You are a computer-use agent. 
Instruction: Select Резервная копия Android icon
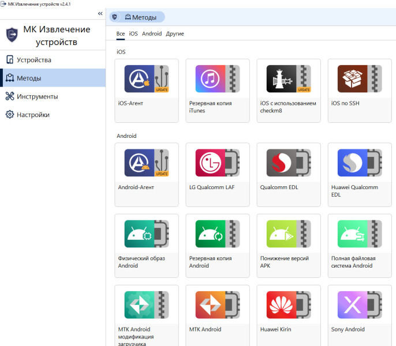tap(218, 234)
